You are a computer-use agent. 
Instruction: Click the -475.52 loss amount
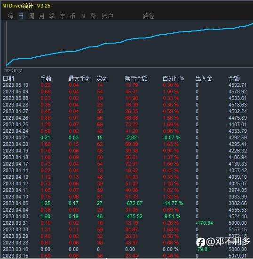coord(134,216)
